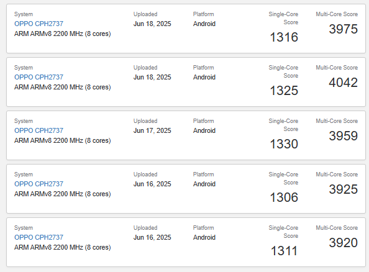Viewport: 369px width, 272px height.
Task: Open the OPPO CPH2737 link with single-core 1325
Action: tap(39, 77)
